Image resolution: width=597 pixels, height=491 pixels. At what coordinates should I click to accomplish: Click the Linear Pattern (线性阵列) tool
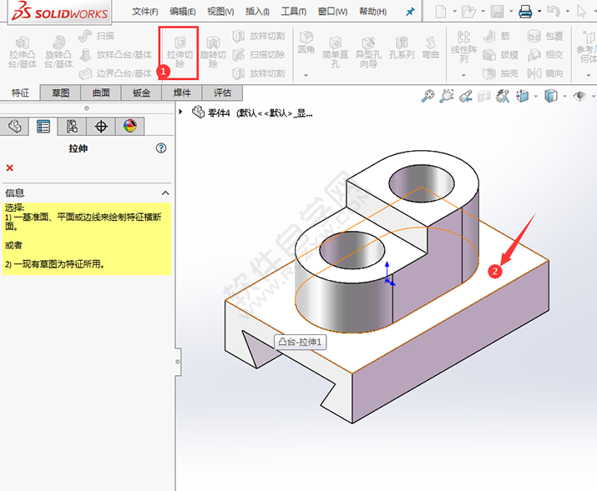(x=463, y=48)
